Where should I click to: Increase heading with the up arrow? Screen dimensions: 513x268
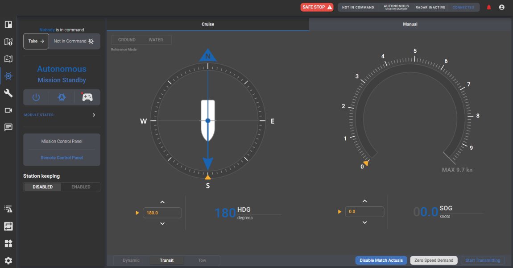click(x=162, y=202)
